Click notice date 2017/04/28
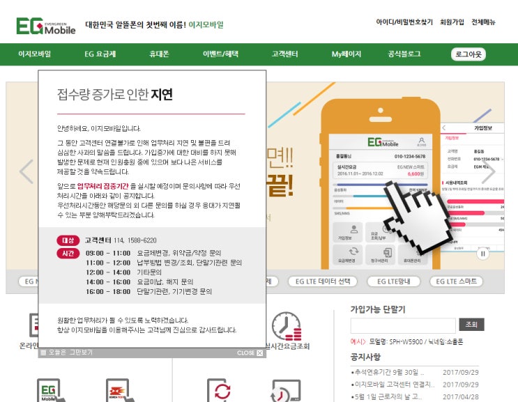Image resolution: width=518 pixels, height=402 pixels. (x=461, y=396)
